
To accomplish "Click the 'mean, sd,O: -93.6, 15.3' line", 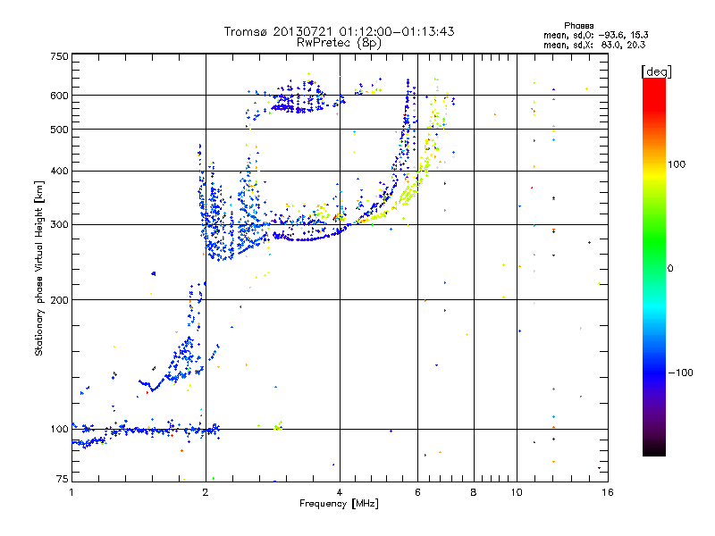I will tap(595, 35).
